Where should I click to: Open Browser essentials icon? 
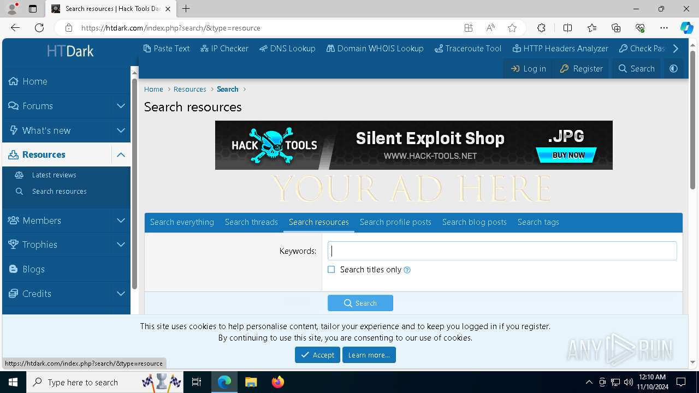click(x=640, y=28)
